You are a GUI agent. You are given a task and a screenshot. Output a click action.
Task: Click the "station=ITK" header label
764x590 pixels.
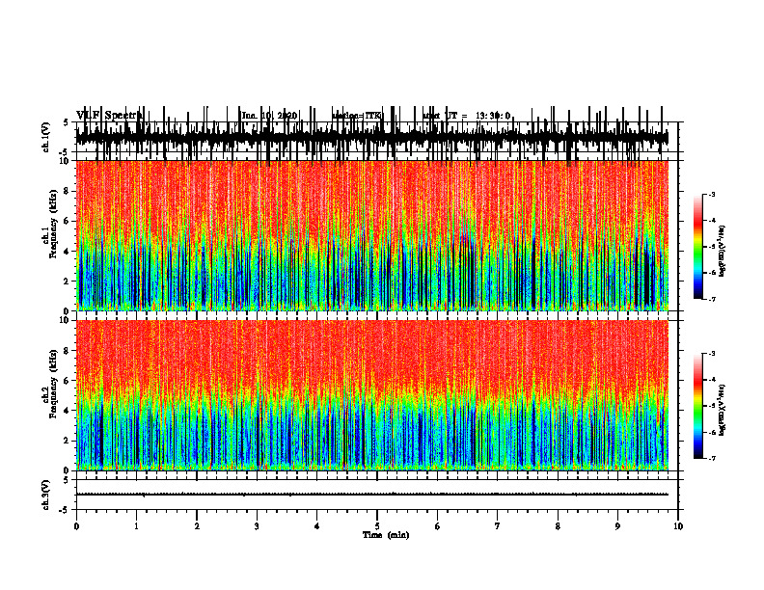pyautogui.click(x=358, y=116)
